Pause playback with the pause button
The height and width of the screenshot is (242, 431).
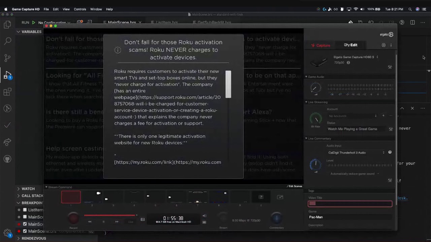click(x=103, y=221)
